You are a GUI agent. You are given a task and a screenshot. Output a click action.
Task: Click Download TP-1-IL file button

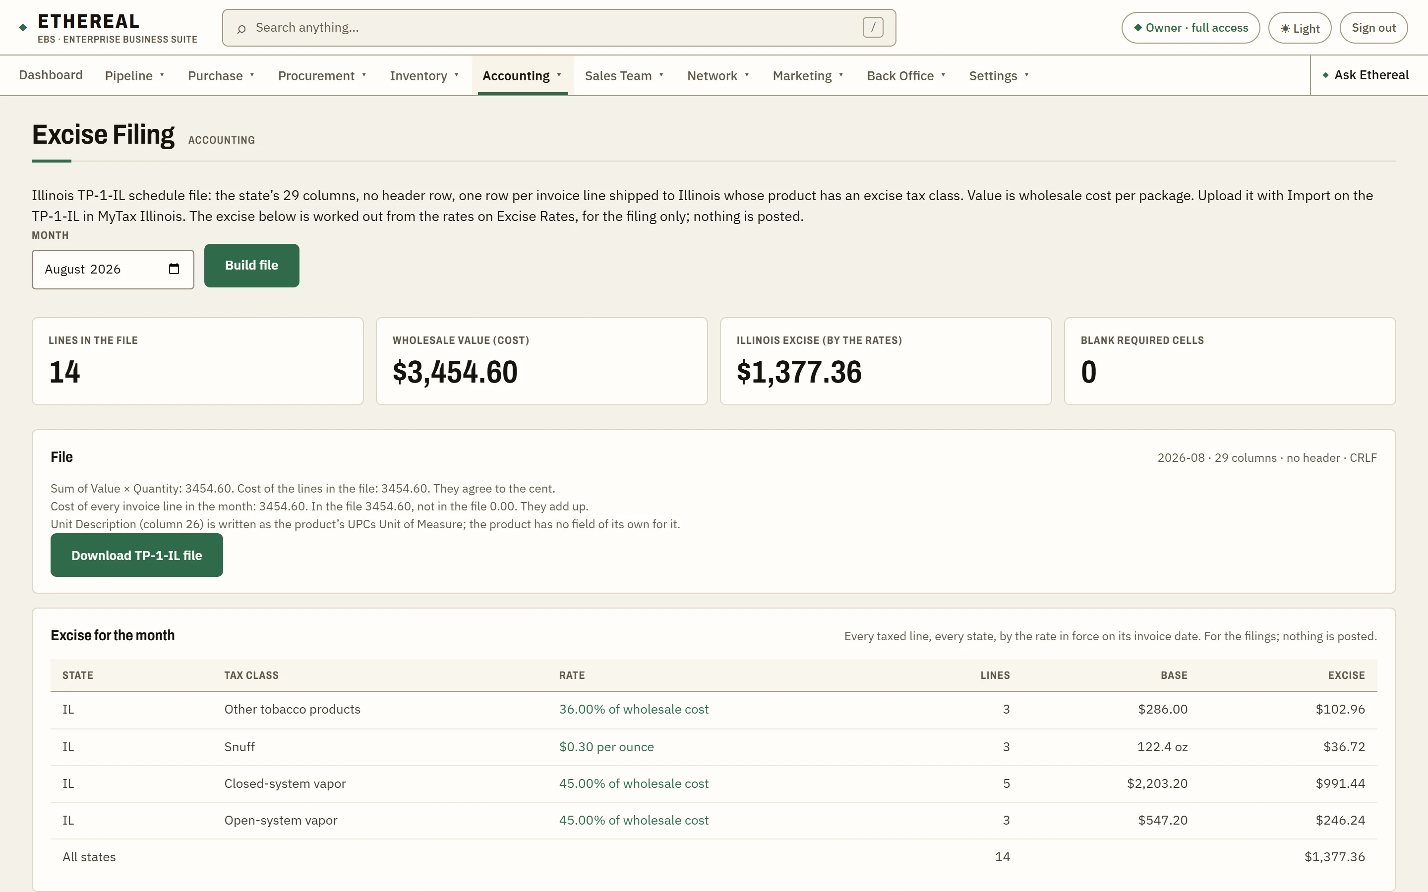tap(137, 555)
